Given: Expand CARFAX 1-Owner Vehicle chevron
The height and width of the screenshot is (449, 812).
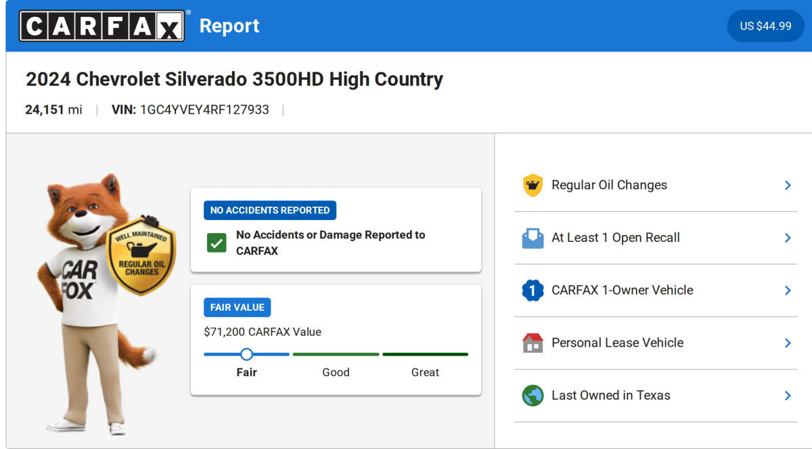Looking at the screenshot, I should (788, 291).
